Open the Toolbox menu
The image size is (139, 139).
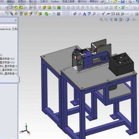(55, 1)
